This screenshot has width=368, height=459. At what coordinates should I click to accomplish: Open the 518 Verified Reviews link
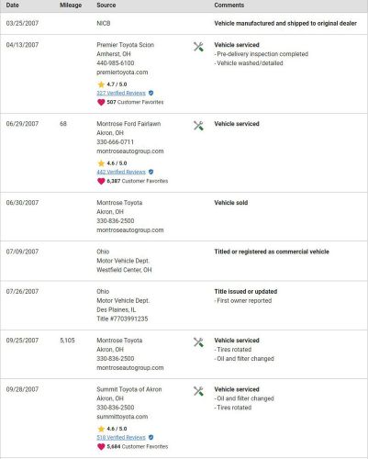121,438
